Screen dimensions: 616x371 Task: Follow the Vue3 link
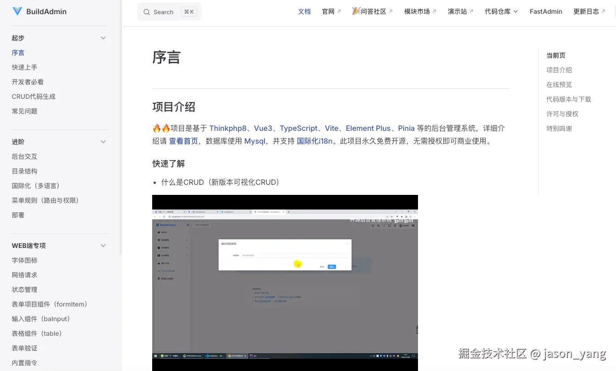(263, 128)
